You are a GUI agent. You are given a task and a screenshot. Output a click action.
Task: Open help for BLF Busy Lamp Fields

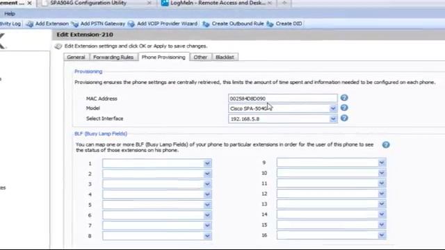(x=386, y=145)
